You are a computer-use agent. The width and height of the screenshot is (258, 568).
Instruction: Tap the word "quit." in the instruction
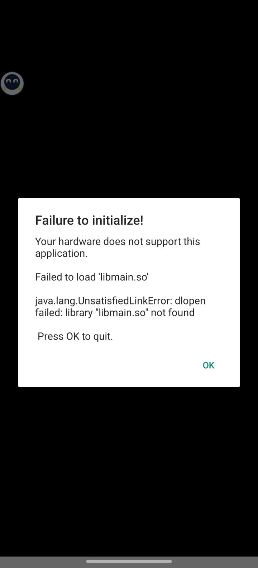click(103, 336)
